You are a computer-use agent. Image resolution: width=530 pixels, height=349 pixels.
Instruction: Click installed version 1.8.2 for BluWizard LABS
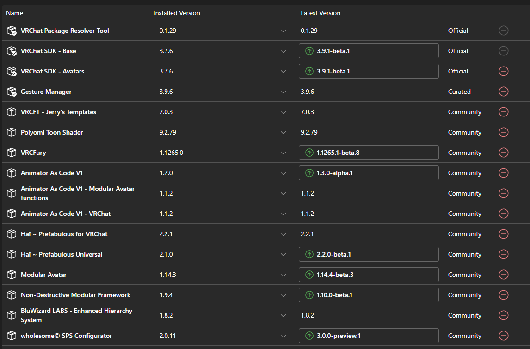pyautogui.click(x=166, y=315)
